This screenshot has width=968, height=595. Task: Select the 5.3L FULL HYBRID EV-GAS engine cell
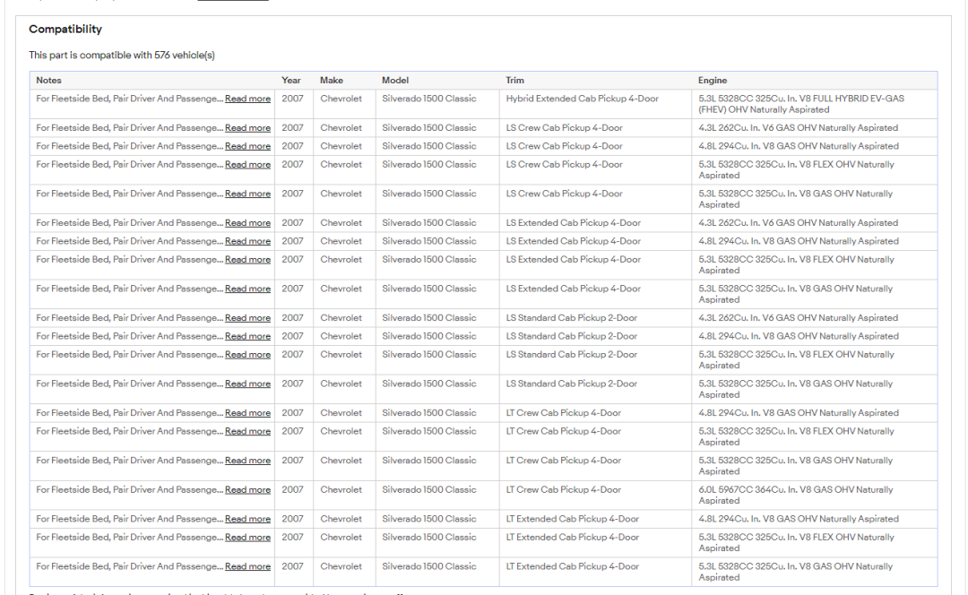click(801, 104)
